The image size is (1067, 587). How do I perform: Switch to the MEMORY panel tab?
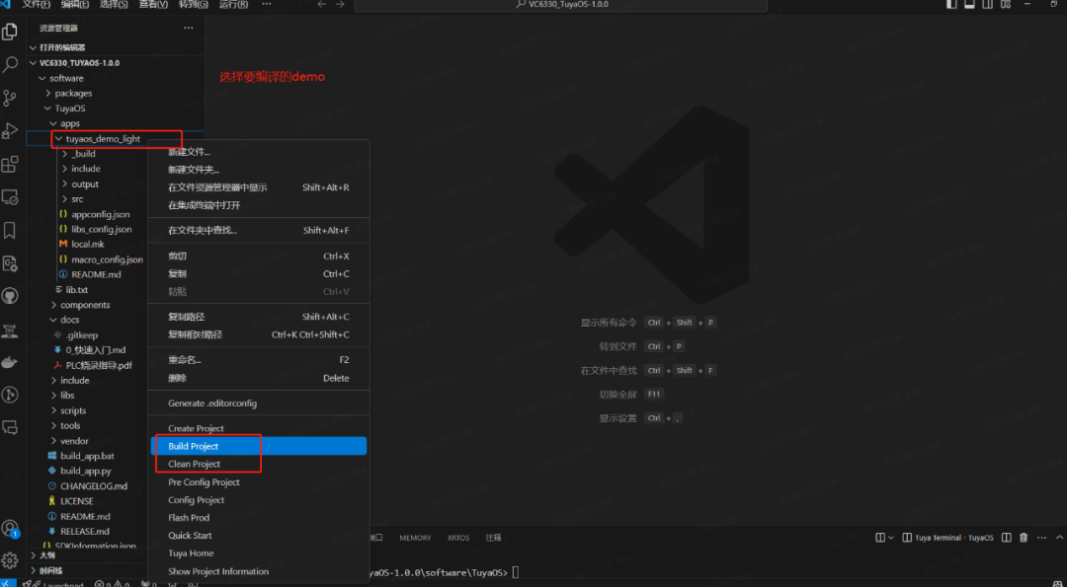pos(415,538)
